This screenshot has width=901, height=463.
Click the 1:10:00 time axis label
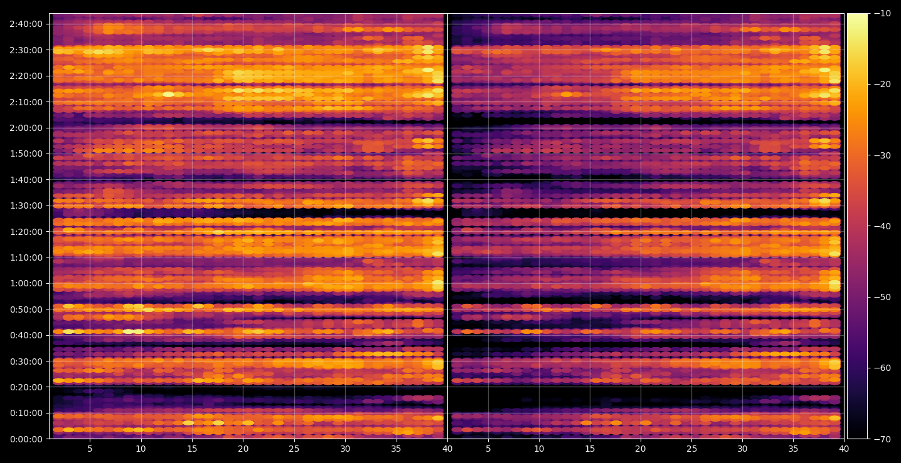27,257
